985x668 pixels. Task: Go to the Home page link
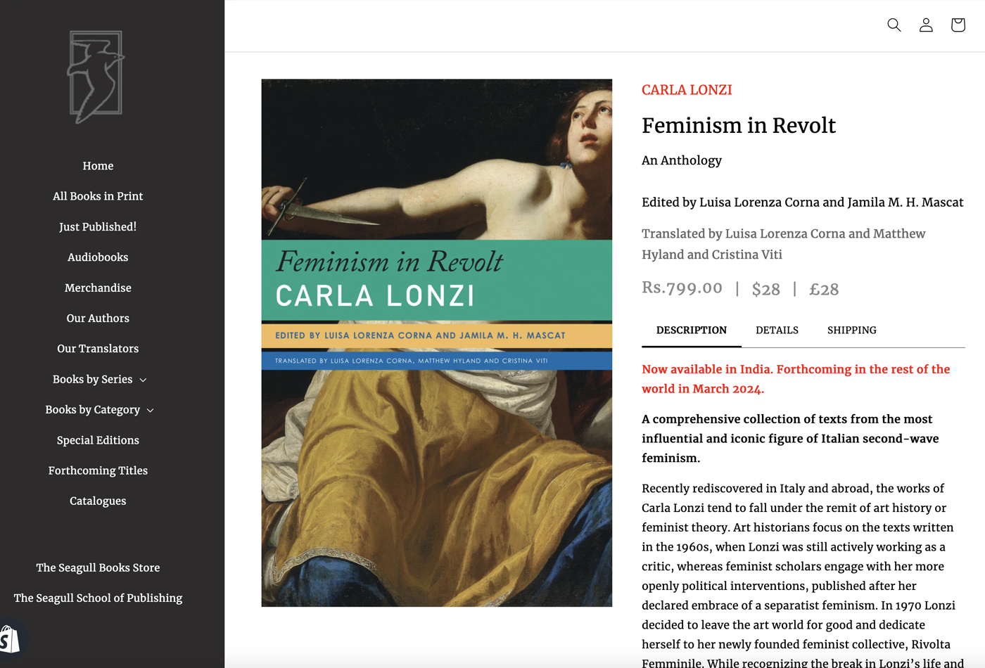(98, 166)
